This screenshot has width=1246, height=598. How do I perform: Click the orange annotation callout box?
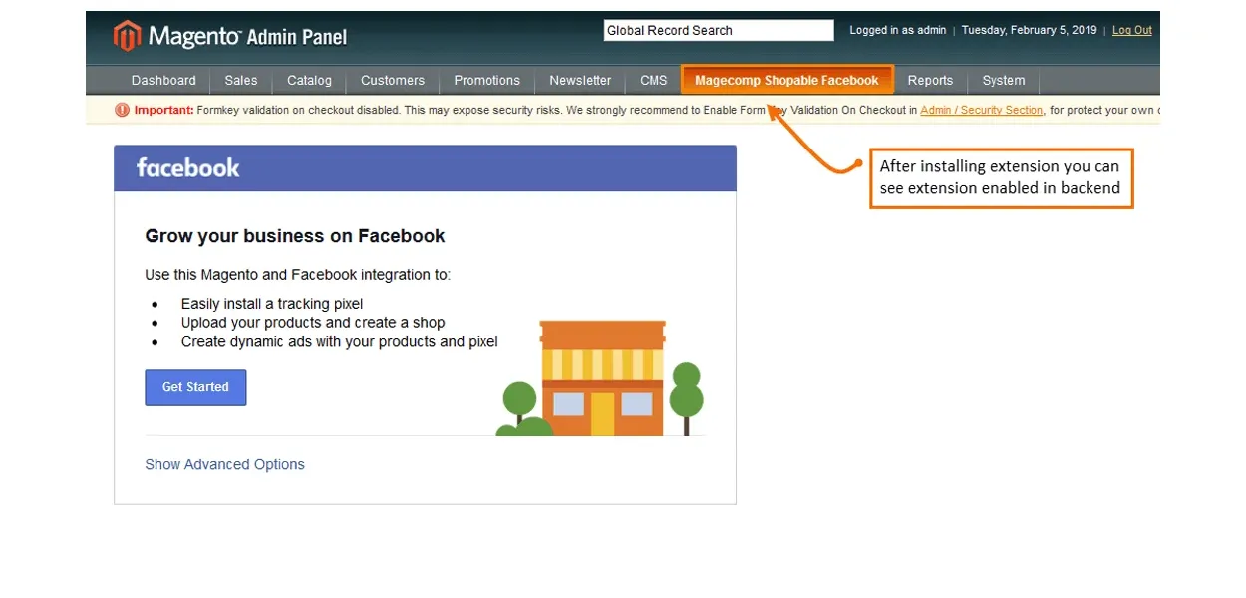coord(1001,178)
